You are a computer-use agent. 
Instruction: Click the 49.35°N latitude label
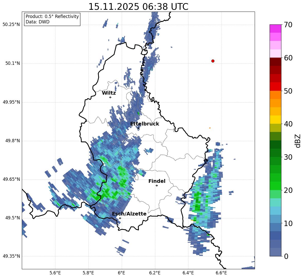click(x=11, y=256)
